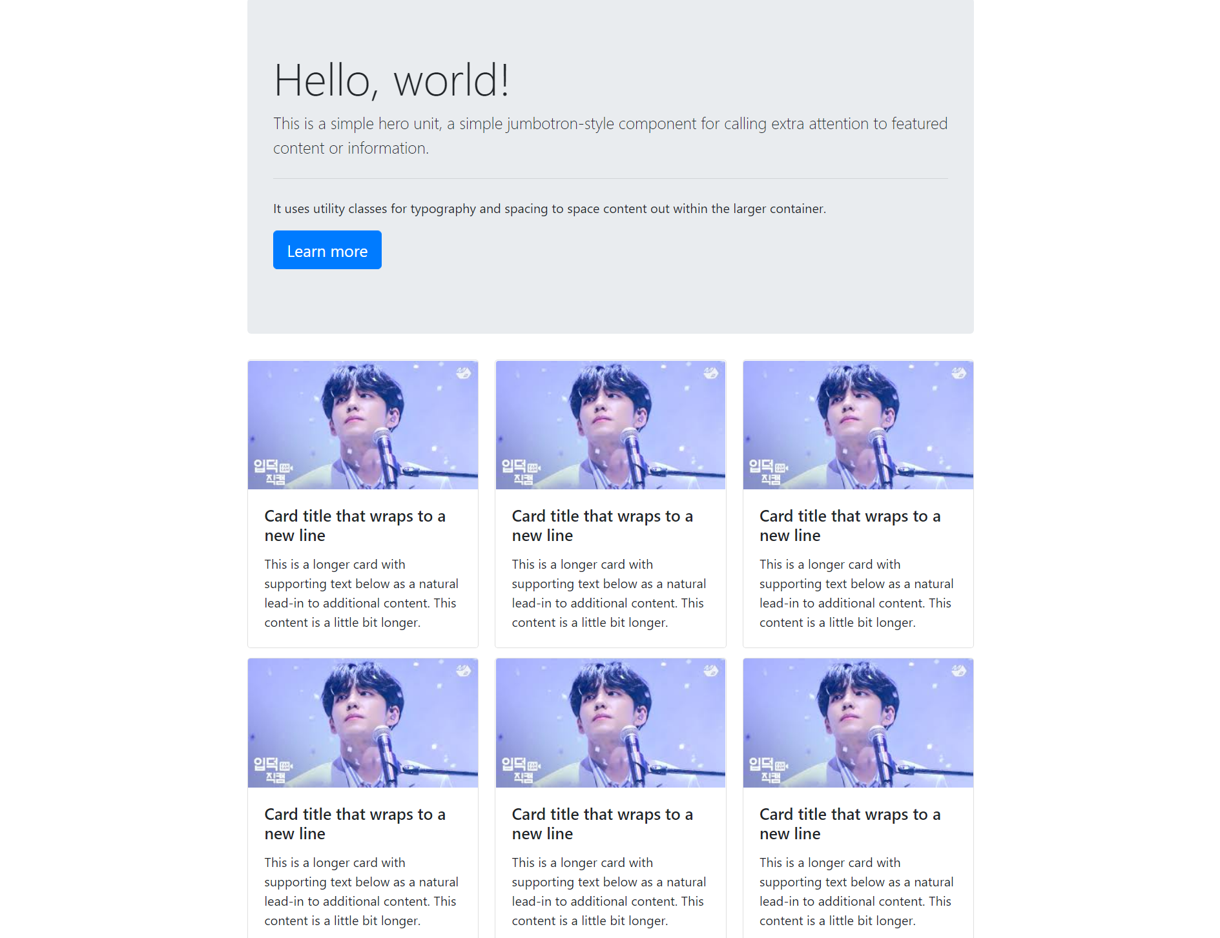This screenshot has width=1220, height=938.
Task: Open the last card's image in the bottom row
Action: tap(858, 723)
